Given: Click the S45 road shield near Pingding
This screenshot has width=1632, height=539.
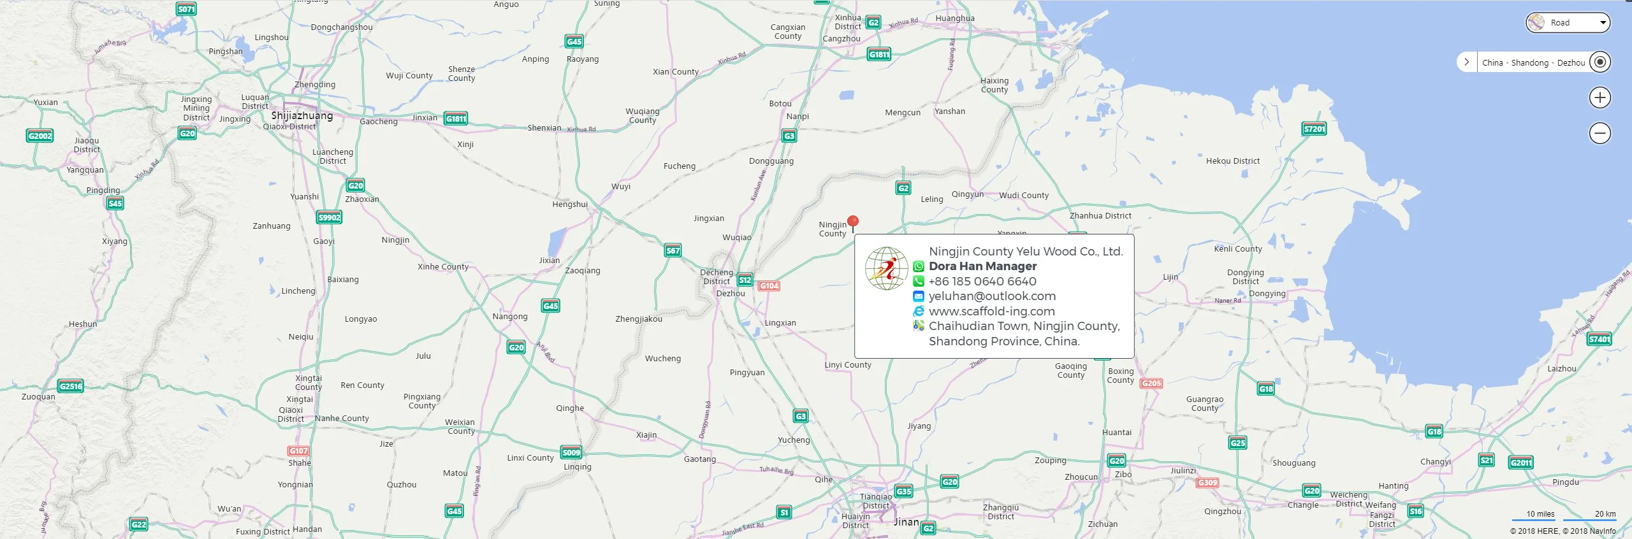Looking at the screenshot, I should [115, 203].
